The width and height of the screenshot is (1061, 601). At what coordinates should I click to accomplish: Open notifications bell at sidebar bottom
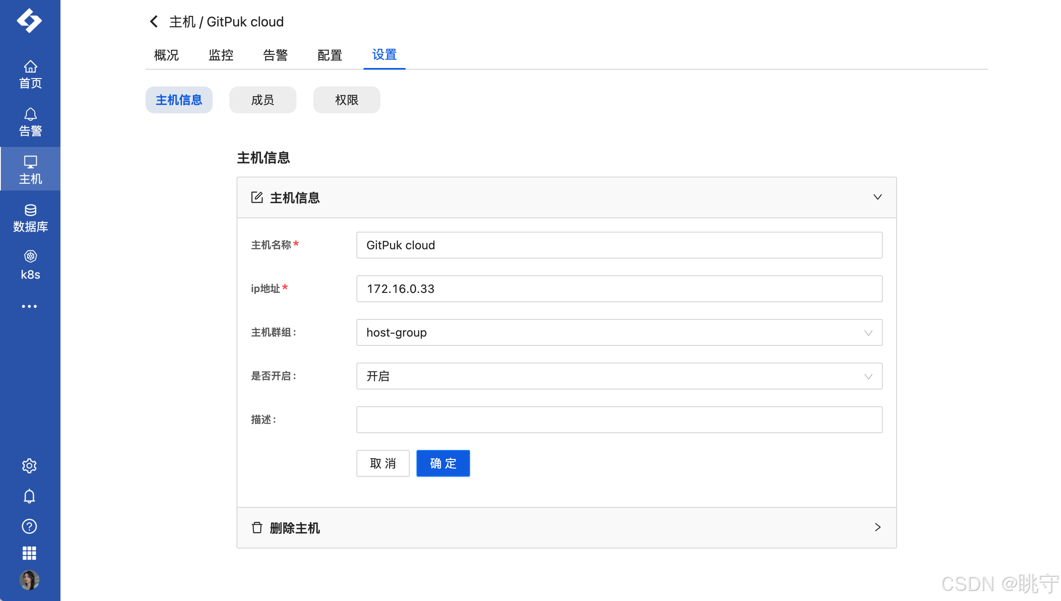(29, 496)
